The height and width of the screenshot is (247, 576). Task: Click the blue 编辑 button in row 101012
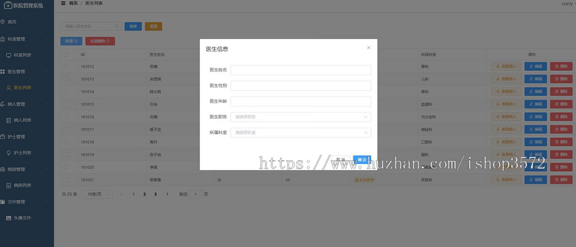[536, 66]
